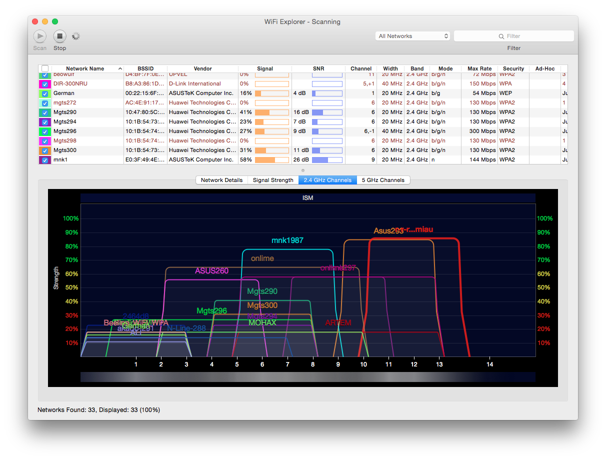This screenshot has width=606, height=460.
Task: Select the Asus293 label in channel graph
Action: point(388,231)
